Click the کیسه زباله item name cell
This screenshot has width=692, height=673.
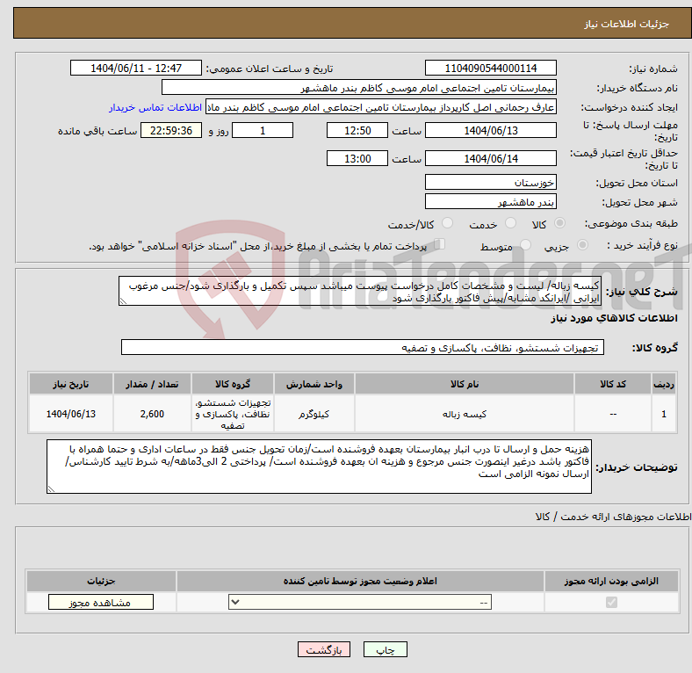tap(465, 414)
